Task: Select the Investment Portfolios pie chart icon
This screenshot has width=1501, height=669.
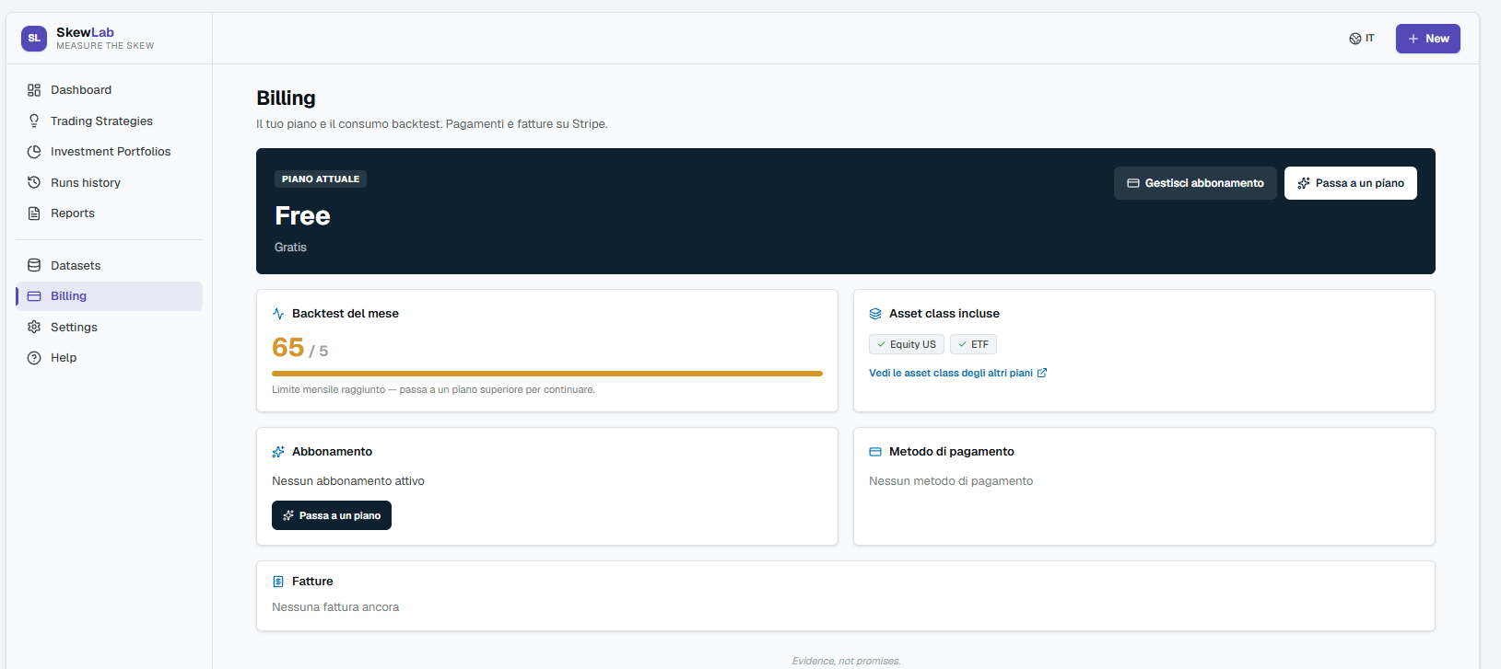Action: pos(34,152)
